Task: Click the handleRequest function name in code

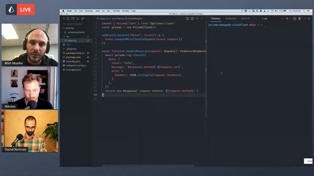Action: pyautogui.click(x=137, y=51)
